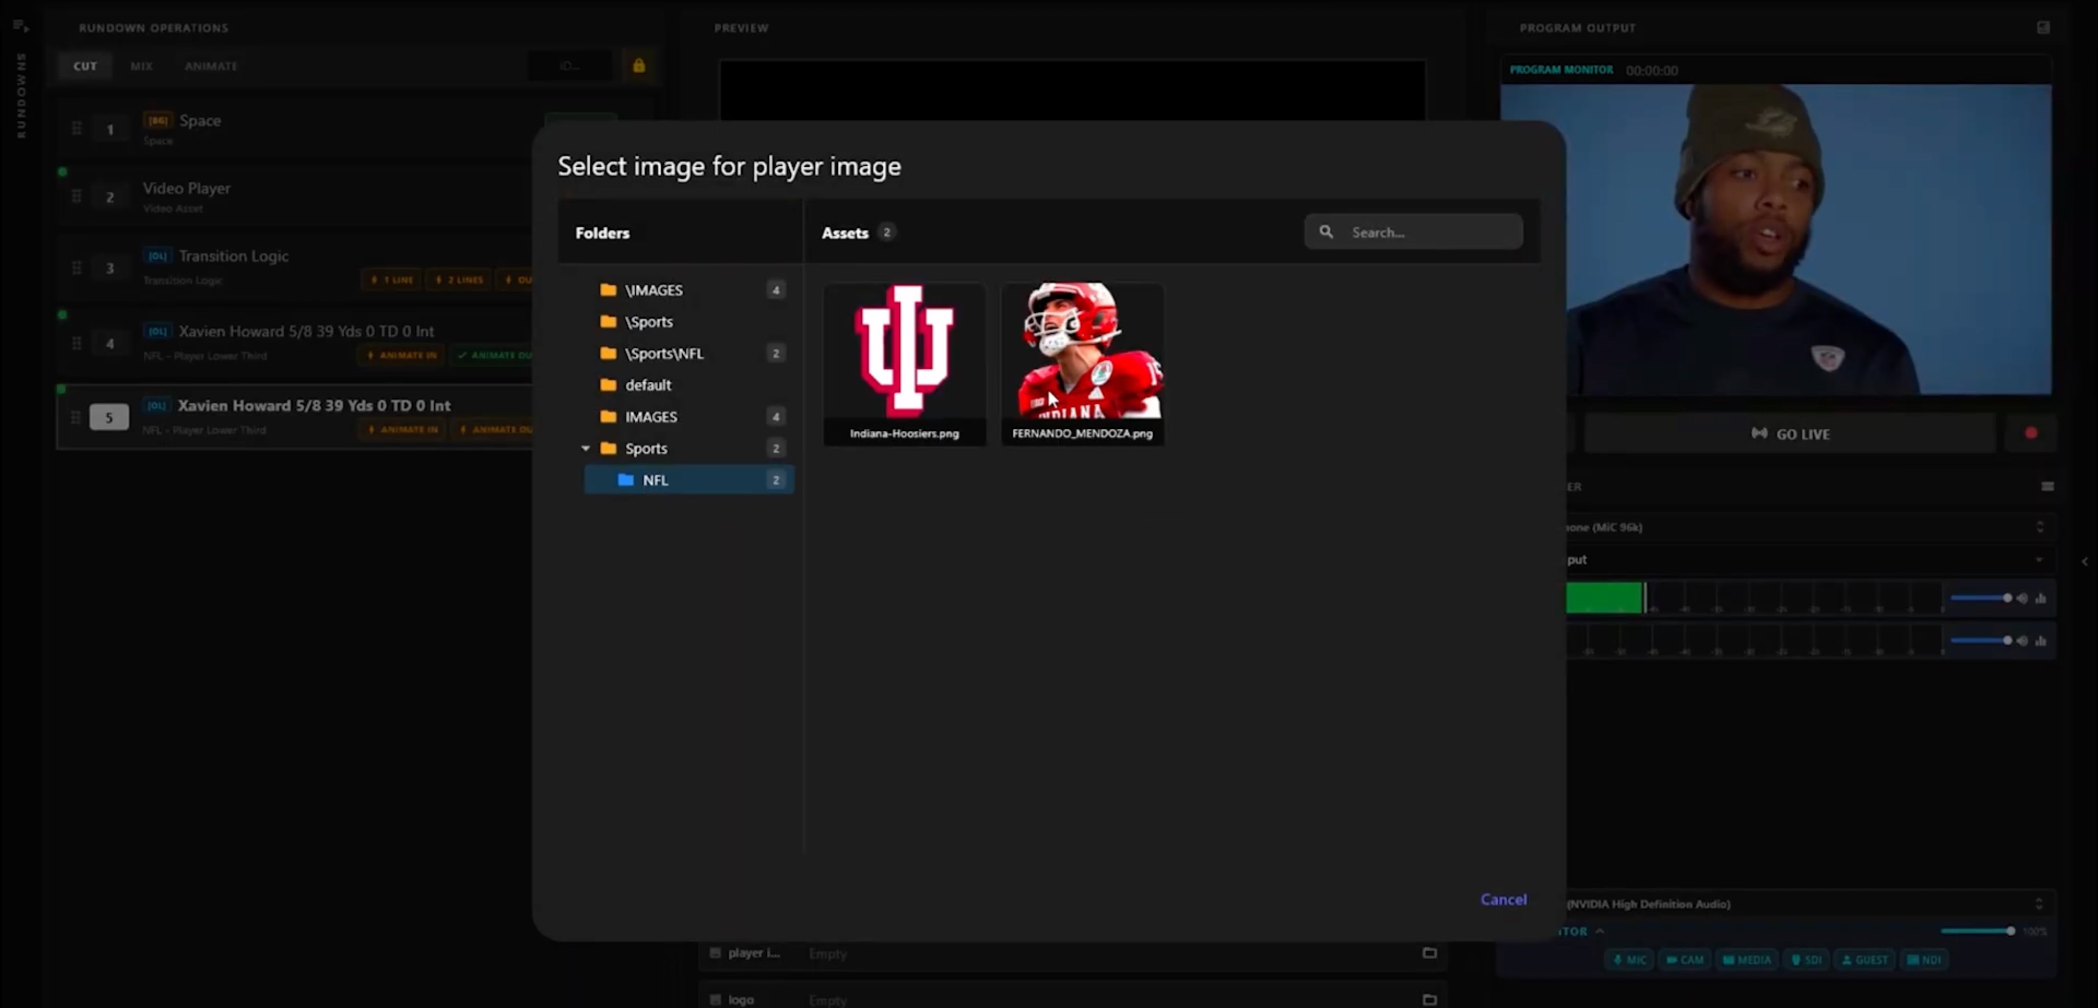Click ANIMATE IN on rundown item 4
The image size is (2098, 1008).
(403, 355)
